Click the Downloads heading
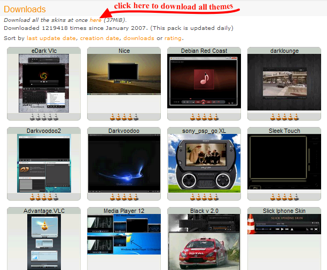 pyautogui.click(x=25, y=10)
